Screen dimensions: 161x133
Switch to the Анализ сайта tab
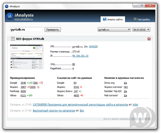[x=113, y=19]
